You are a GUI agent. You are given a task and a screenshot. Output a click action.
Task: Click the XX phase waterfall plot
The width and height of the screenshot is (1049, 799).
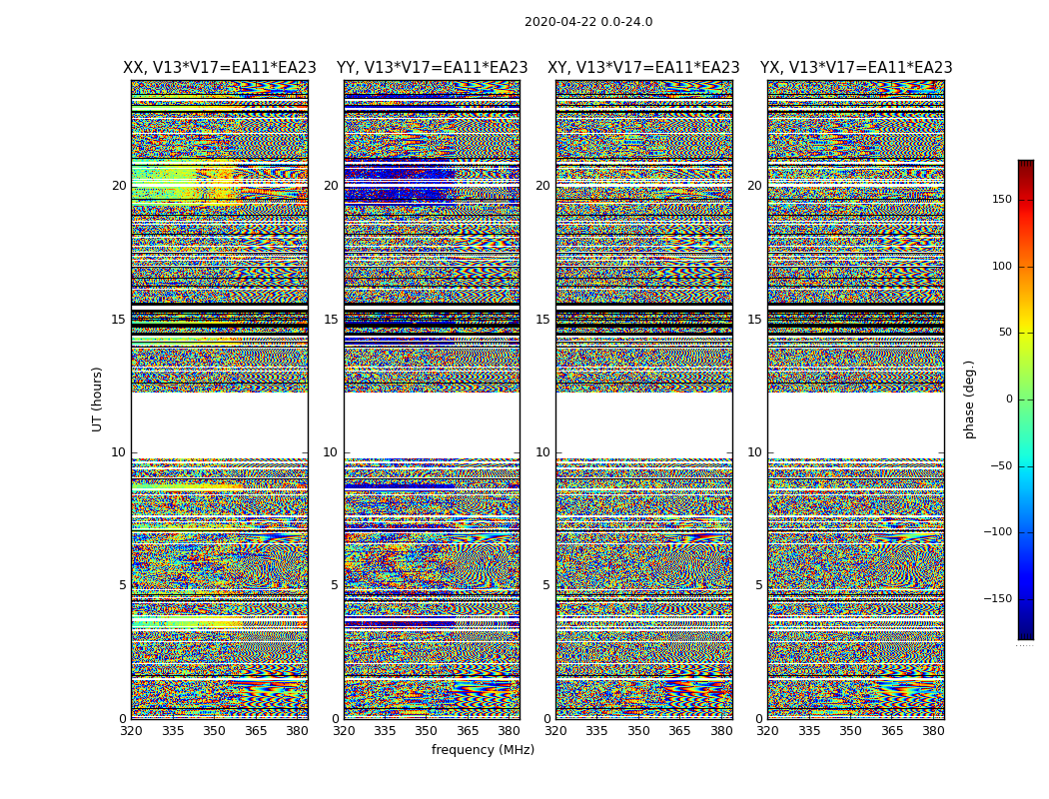(x=220, y=399)
